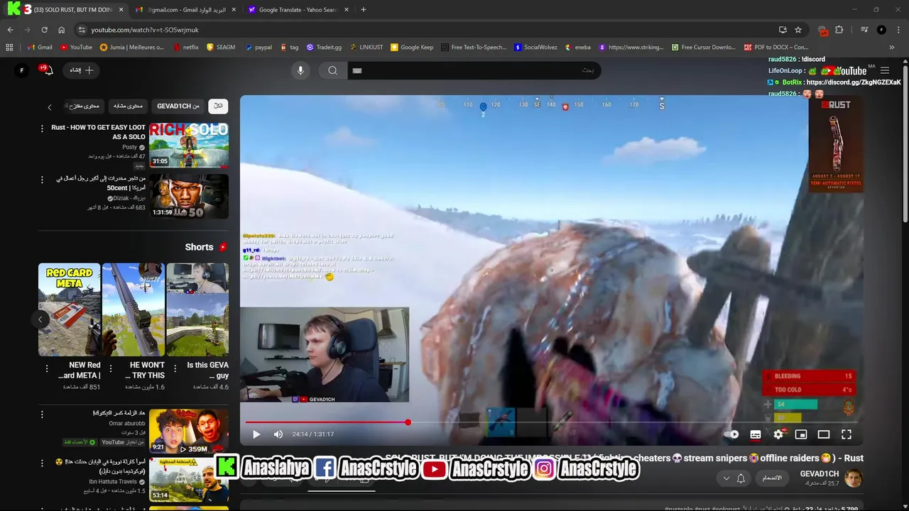The image size is (909, 511).
Task: Open the netflix bookmark
Action: [x=186, y=48]
